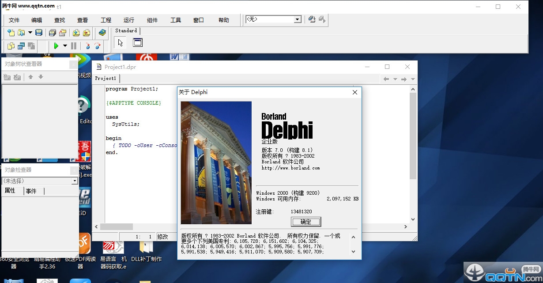
Task: Click the Save All toolbar icon
Action: click(53, 33)
